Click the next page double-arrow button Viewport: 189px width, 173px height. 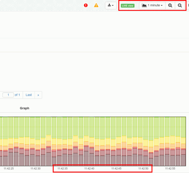coord(38,95)
